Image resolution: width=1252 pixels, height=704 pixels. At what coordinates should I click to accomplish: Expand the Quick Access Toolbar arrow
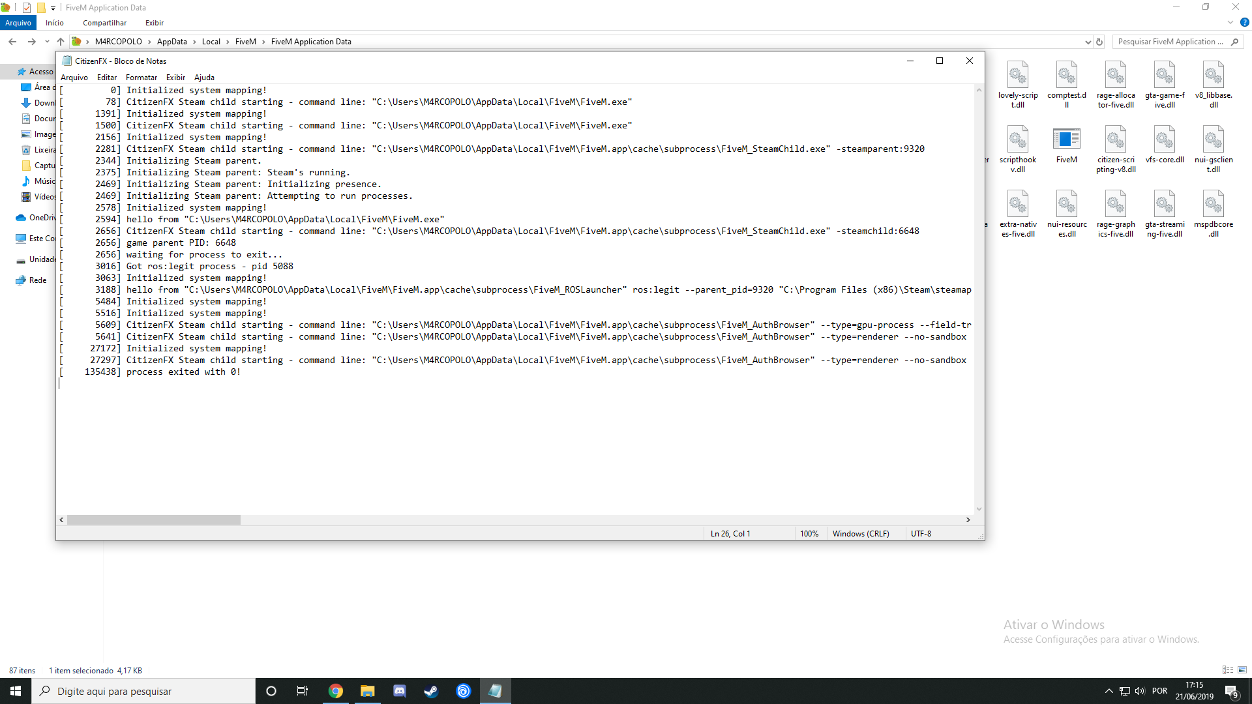click(x=53, y=8)
